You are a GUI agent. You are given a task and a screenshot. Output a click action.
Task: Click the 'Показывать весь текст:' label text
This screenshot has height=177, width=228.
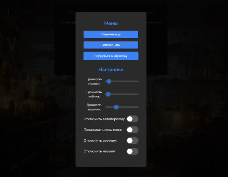point(103,130)
